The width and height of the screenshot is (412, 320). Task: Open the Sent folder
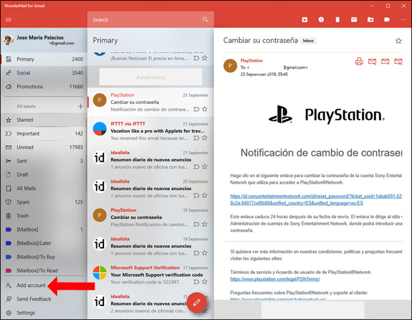[44, 161]
